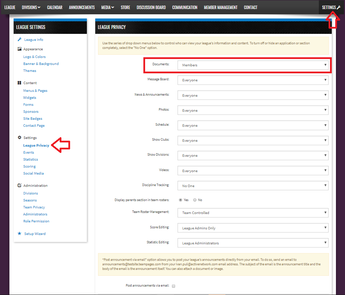Select Yes for display parents section
Viewport: 345px width, 295px height.
(x=180, y=200)
